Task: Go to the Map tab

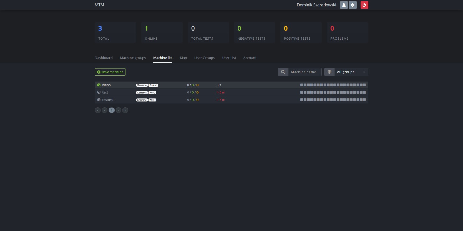Action: pyautogui.click(x=183, y=58)
